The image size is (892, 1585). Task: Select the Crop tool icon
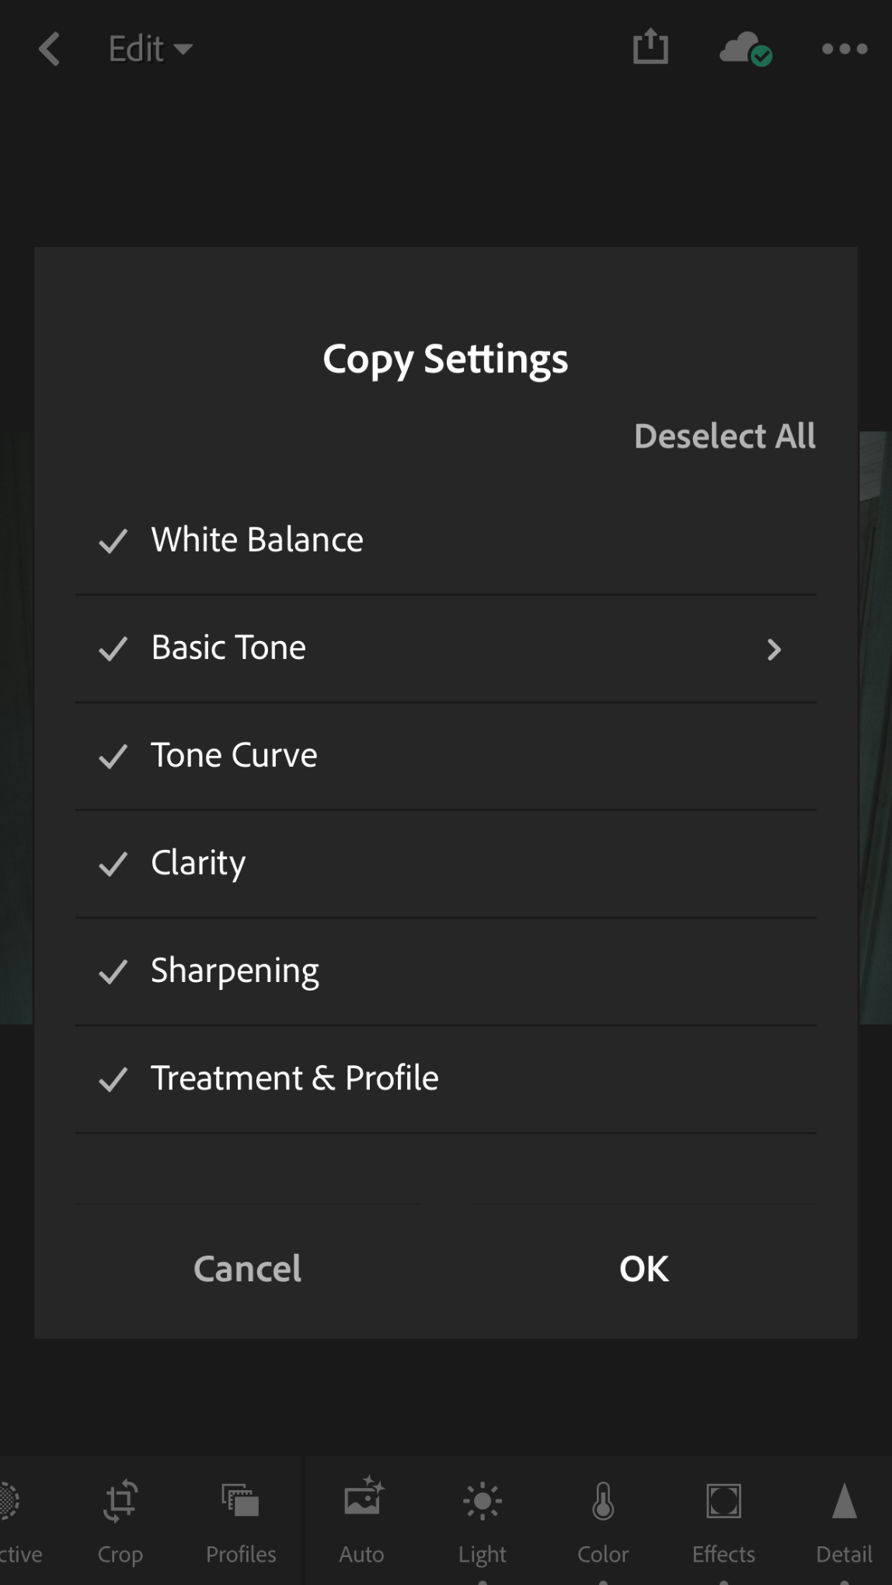(x=120, y=1500)
